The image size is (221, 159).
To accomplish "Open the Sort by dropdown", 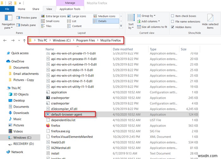I will coord(131,22).
